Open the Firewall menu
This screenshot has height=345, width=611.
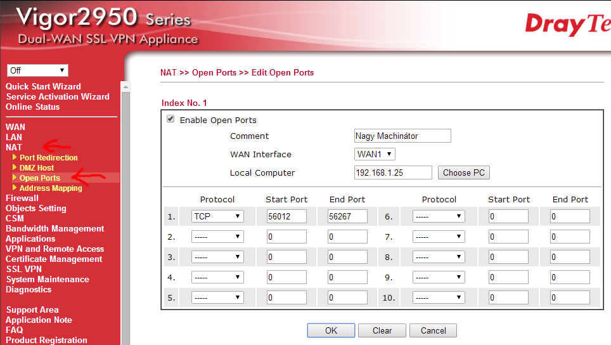click(22, 198)
